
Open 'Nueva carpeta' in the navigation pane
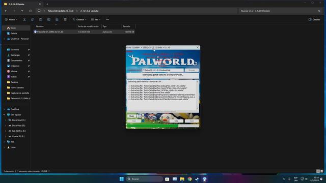click(17, 87)
